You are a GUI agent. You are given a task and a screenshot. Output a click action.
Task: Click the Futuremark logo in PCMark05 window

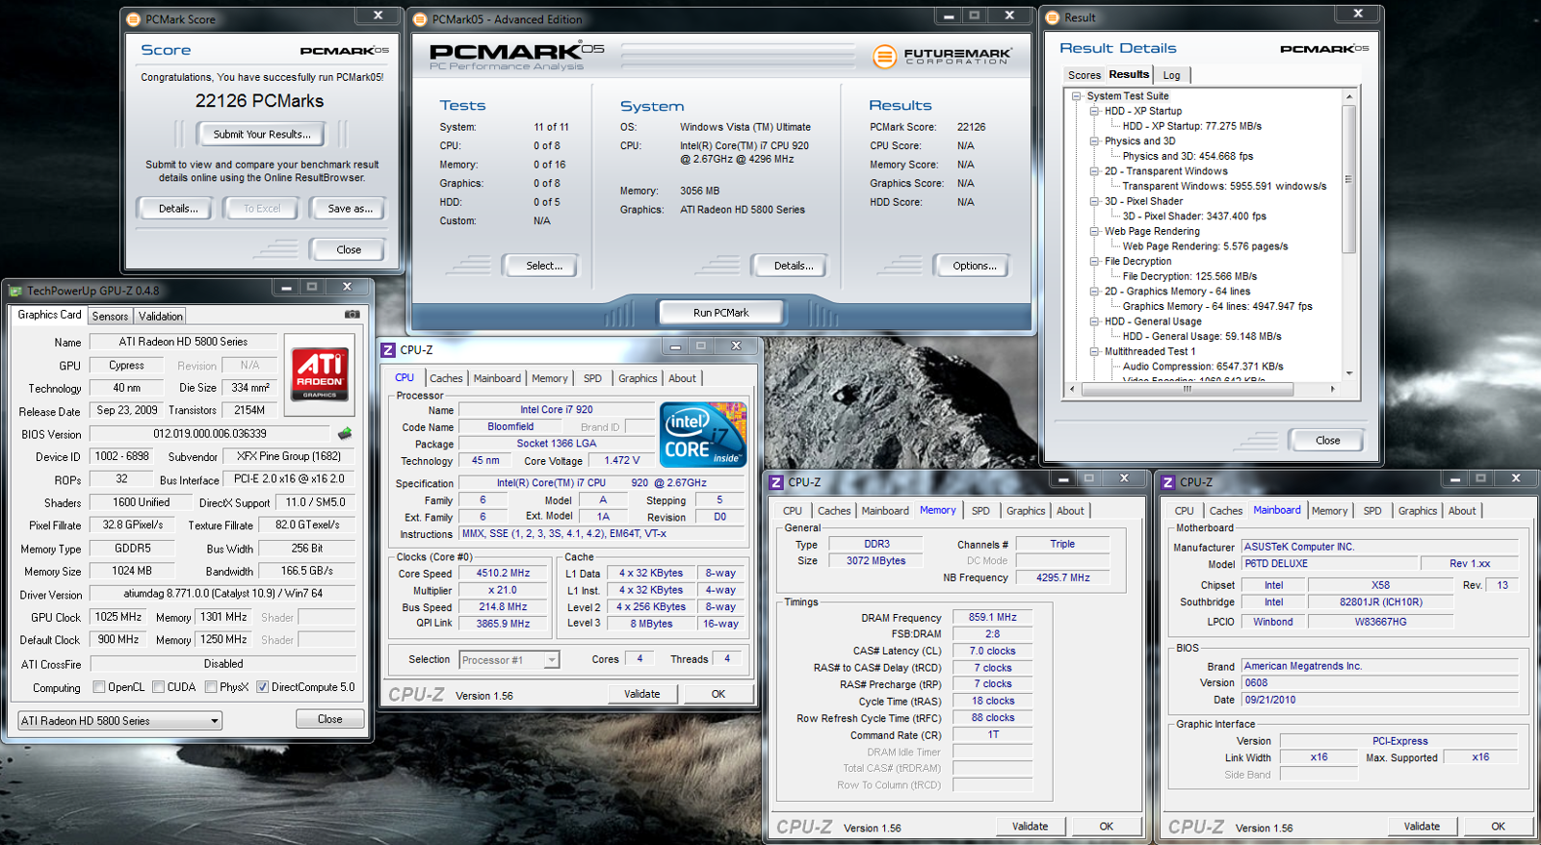tap(942, 56)
